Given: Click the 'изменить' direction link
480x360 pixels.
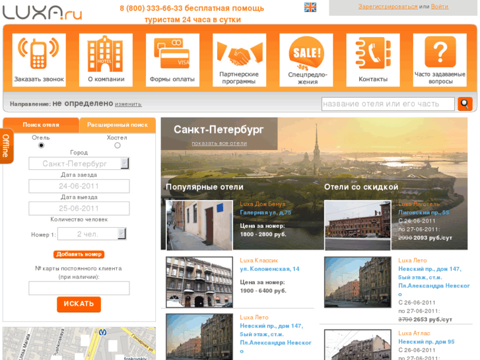Looking at the screenshot, I should point(128,104).
